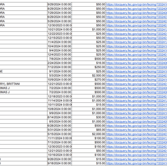Click the $500.00 amount in the 7/8/2024 row
The width and height of the screenshot is (167, 167).
(x=89, y=59)
